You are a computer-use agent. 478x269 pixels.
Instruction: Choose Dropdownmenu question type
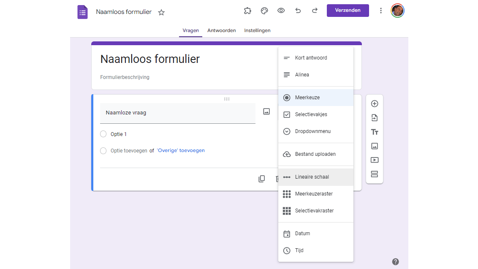coord(313,131)
